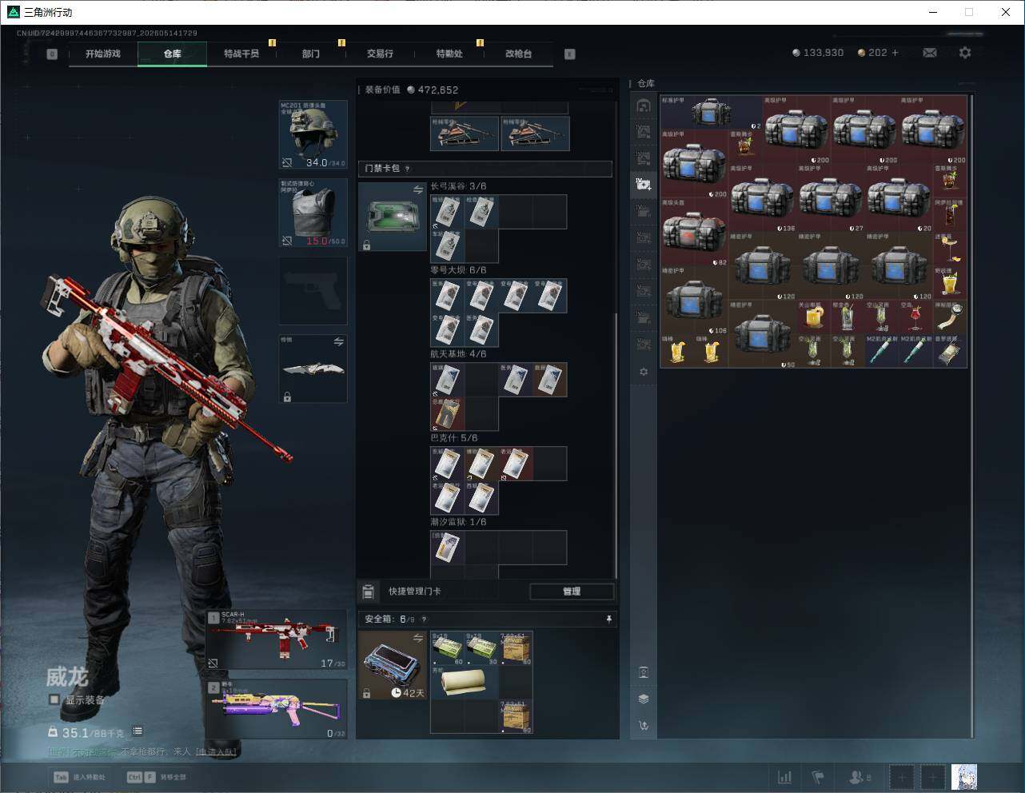1025x793 pixels.
Task: Click the first empty party slot plus
Action: point(901,777)
